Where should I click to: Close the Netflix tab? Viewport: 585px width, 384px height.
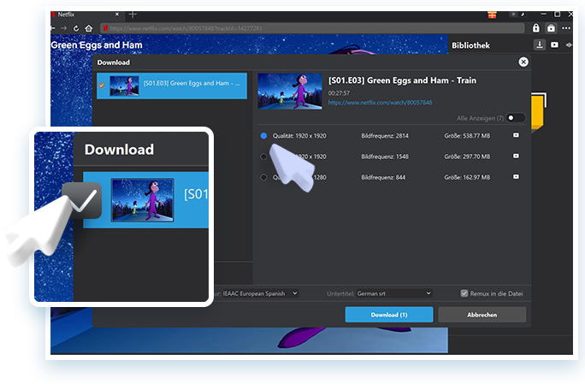click(117, 15)
